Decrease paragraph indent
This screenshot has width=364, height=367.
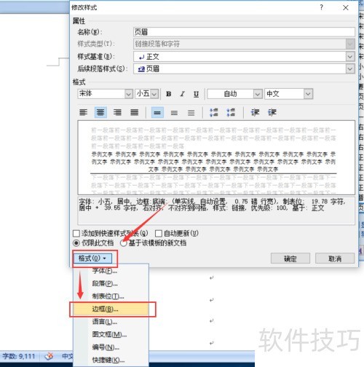pos(255,112)
